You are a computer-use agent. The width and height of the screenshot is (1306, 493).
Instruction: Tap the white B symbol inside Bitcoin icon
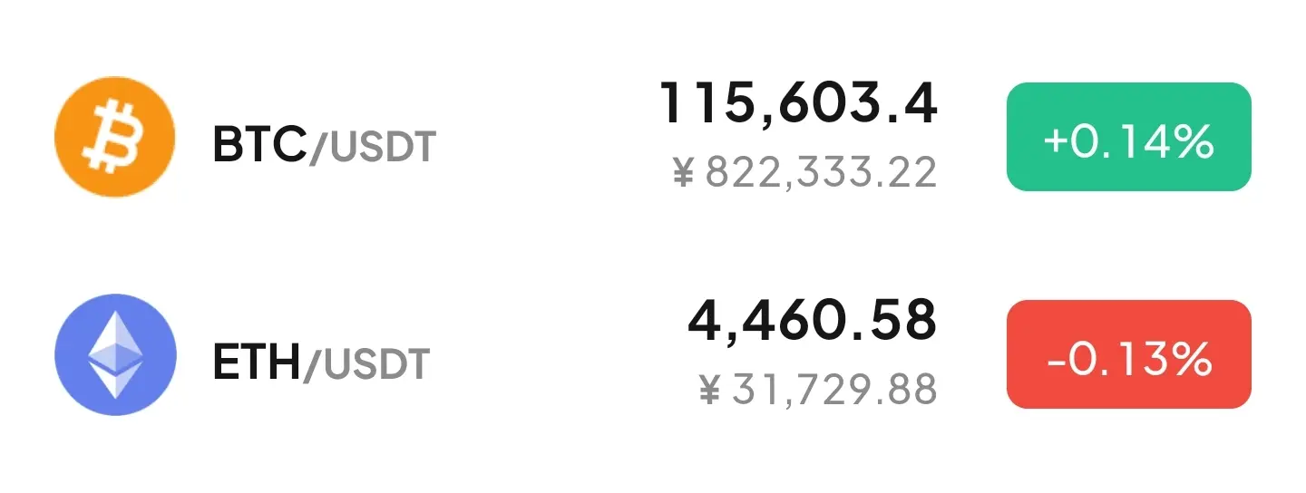tap(115, 137)
